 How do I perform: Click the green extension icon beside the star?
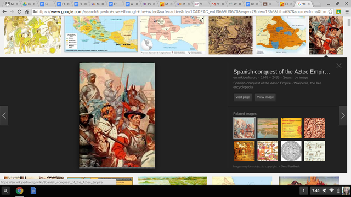click(338, 11)
